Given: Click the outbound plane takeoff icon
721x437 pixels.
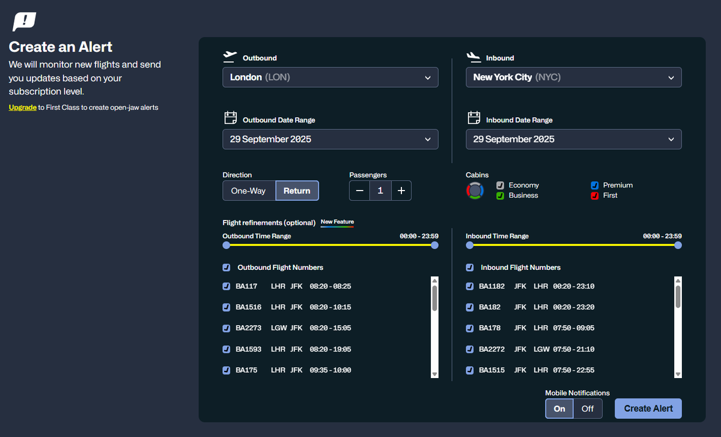Looking at the screenshot, I should 230,57.
